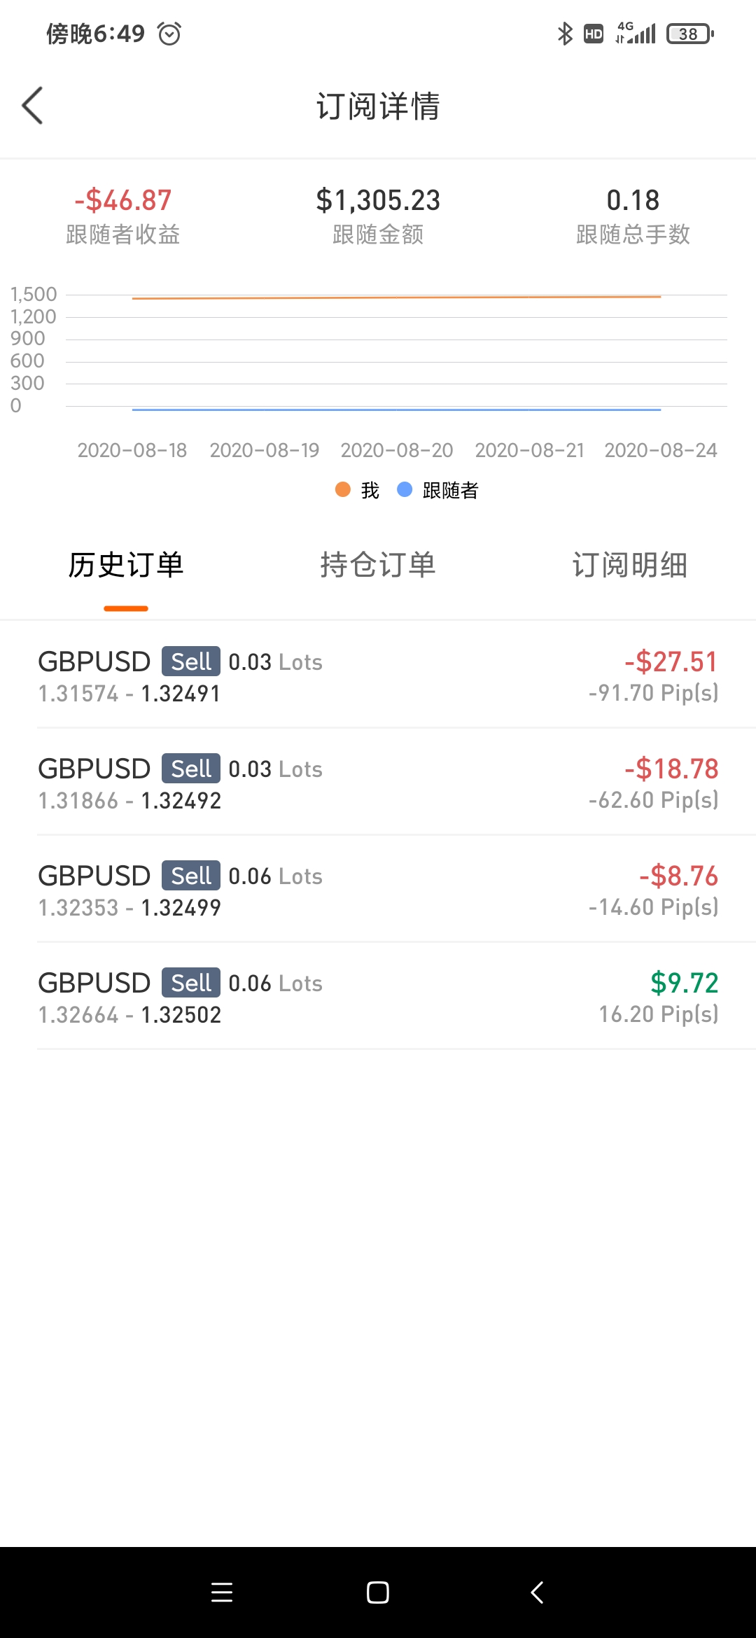Toggle the orange 我 chart legend
This screenshot has height=1638, width=756.
[x=358, y=490]
